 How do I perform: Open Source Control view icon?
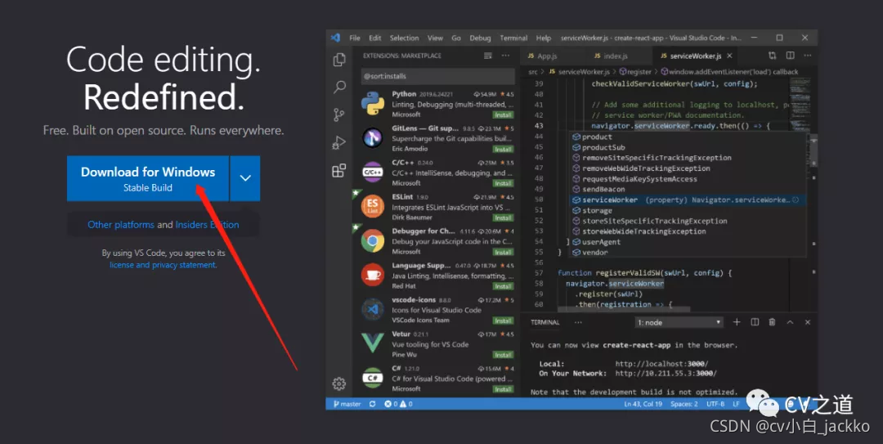tap(339, 115)
